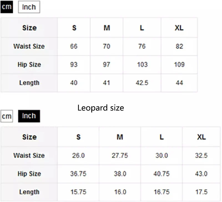The height and width of the screenshot is (202, 222).
Task: Click the Leopard size label
Action: tap(100, 108)
